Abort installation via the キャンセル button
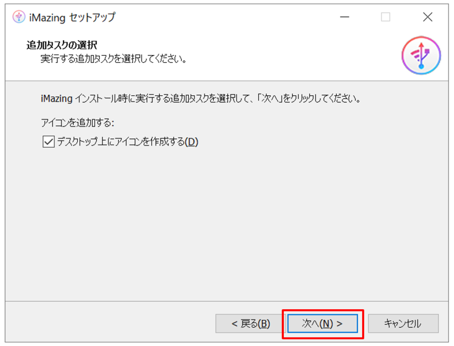The width and height of the screenshot is (454, 346). [403, 323]
